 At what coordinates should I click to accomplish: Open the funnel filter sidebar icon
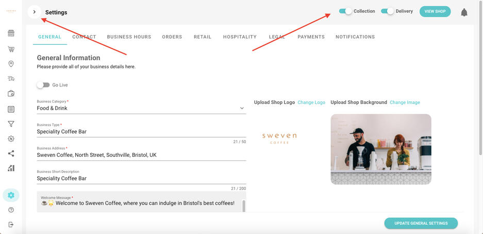coord(11,124)
